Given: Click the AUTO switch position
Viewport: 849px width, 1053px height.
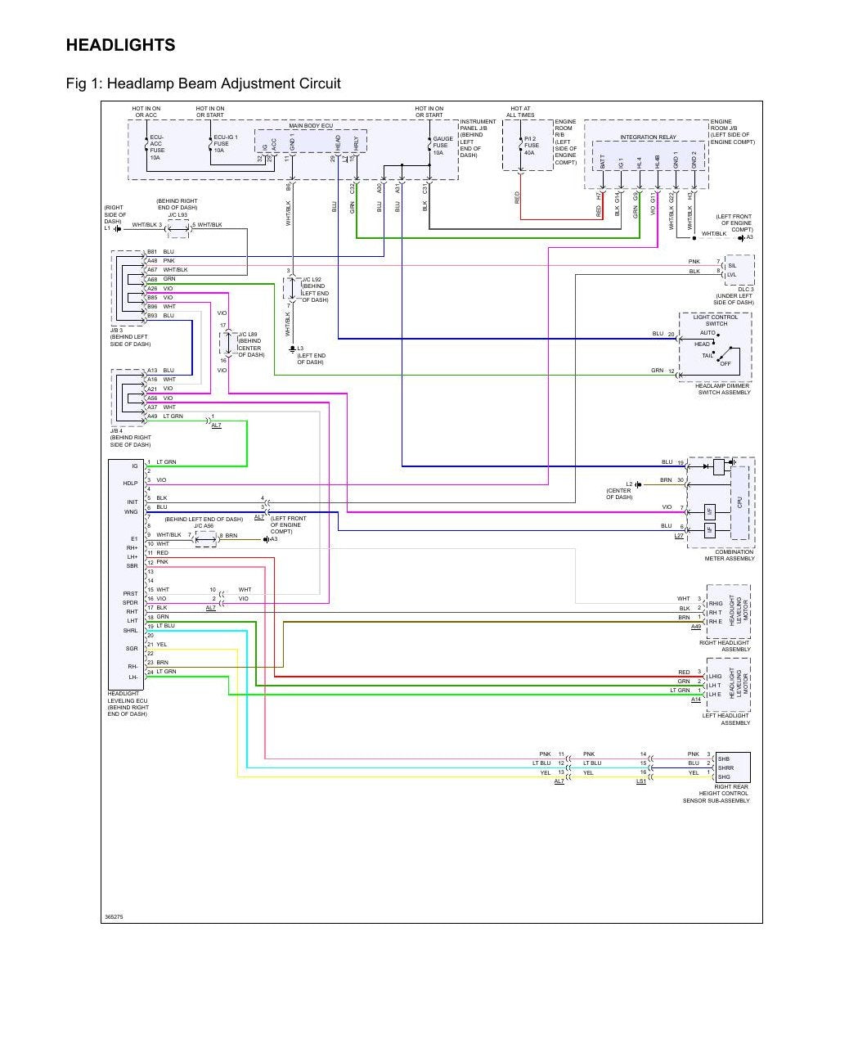Looking at the screenshot, I should click(x=707, y=333).
